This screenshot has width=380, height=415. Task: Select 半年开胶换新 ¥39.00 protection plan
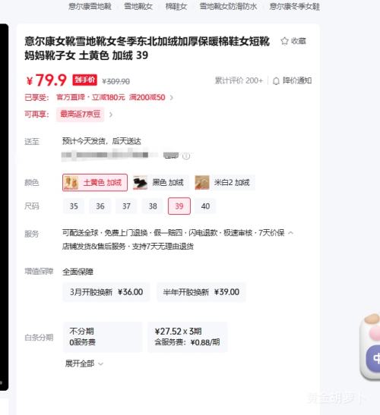point(201,292)
